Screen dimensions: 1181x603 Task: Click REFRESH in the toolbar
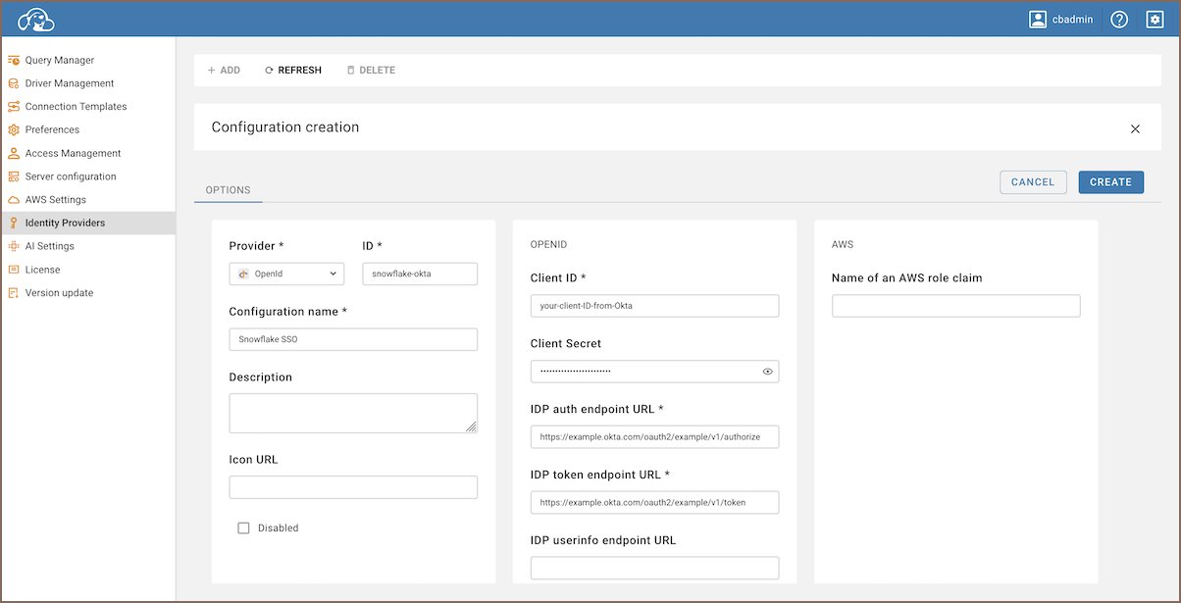click(293, 71)
